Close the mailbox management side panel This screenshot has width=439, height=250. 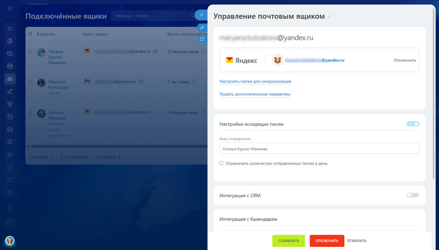point(202,15)
